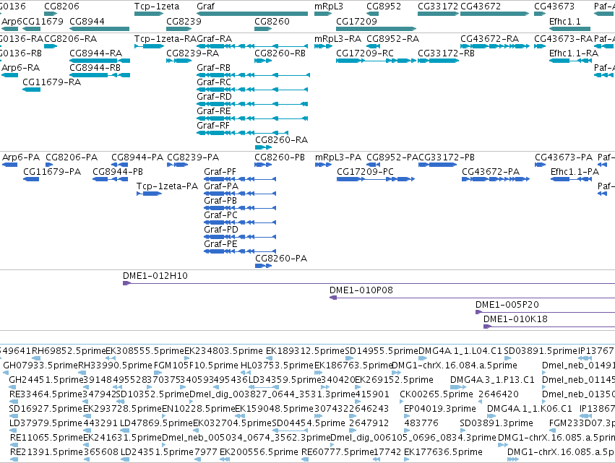Select transcript Efhc1.1-RA
The height and width of the screenshot is (463, 615).
point(571,61)
